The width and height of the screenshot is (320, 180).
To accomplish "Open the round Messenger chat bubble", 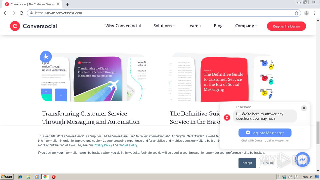I will coord(302,159).
